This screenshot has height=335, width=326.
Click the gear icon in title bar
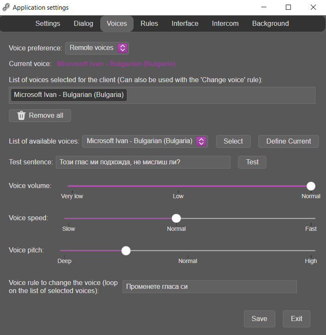point(6,7)
